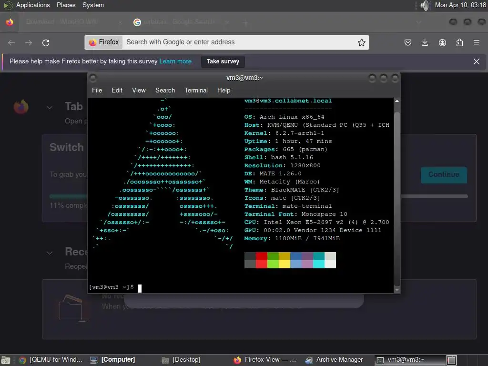The width and height of the screenshot is (488, 366).
Task: Open the terminal File menu
Action: [x=97, y=90]
